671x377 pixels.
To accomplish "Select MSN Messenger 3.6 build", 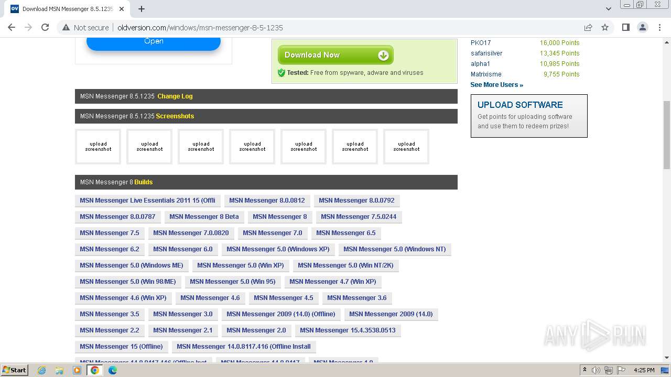I will [x=357, y=298].
